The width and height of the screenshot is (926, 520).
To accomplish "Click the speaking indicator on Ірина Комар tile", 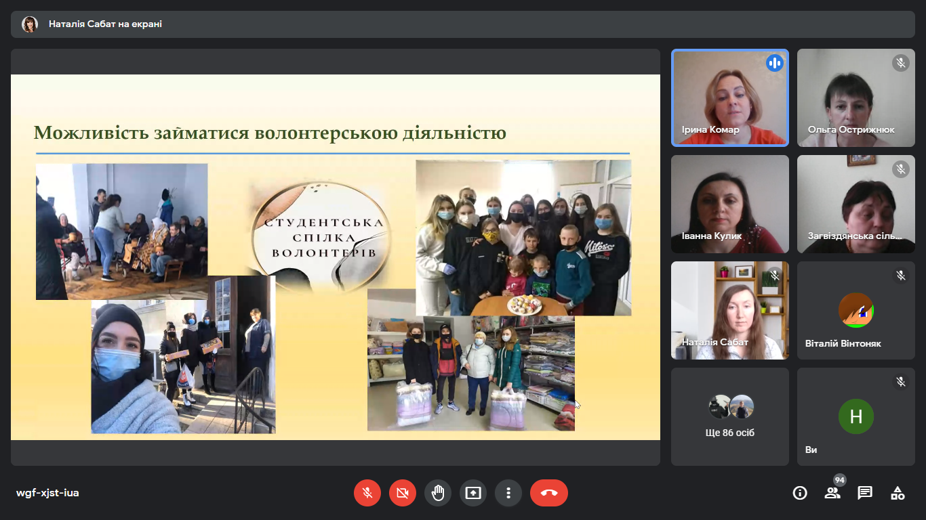I will pyautogui.click(x=774, y=64).
